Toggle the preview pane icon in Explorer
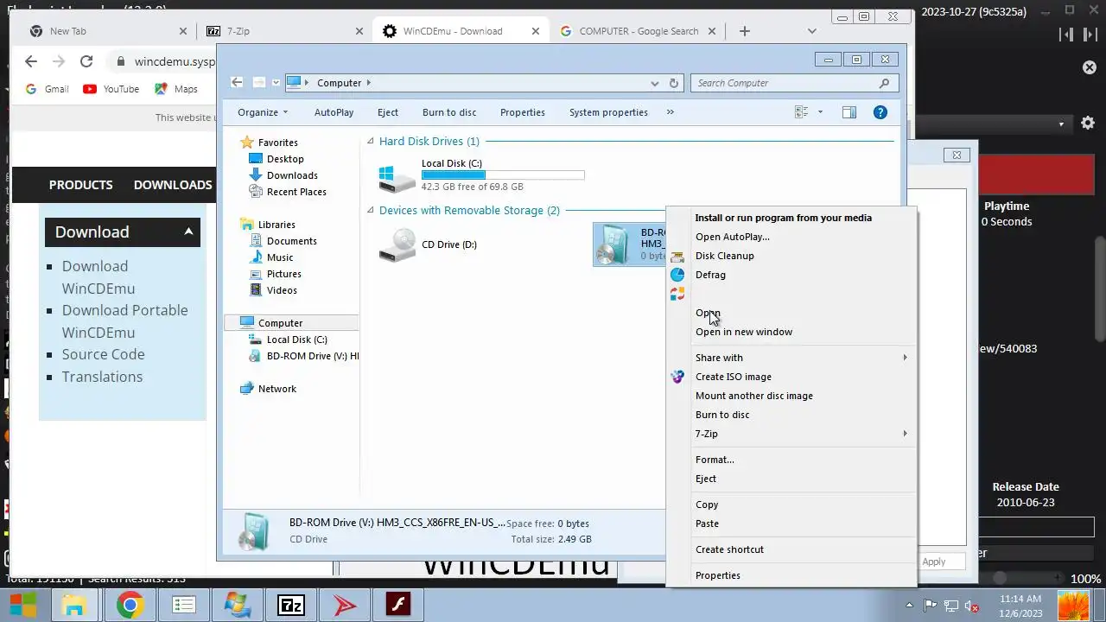 pos(849,112)
